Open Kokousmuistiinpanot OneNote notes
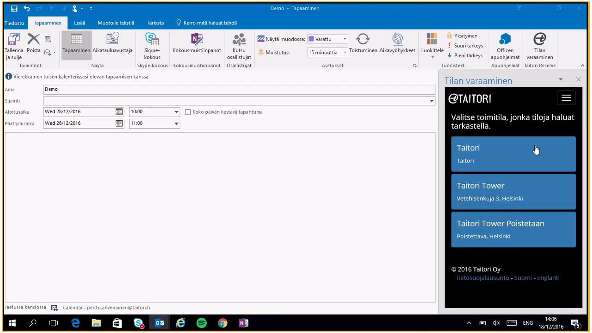Viewport: 592px width, 333px height. click(x=197, y=43)
